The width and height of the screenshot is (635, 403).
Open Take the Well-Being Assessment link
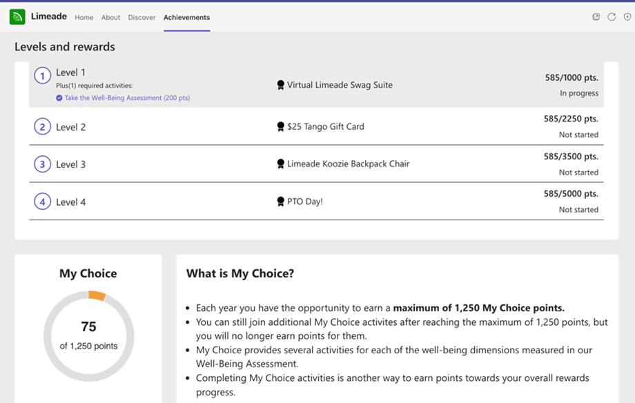[127, 98]
